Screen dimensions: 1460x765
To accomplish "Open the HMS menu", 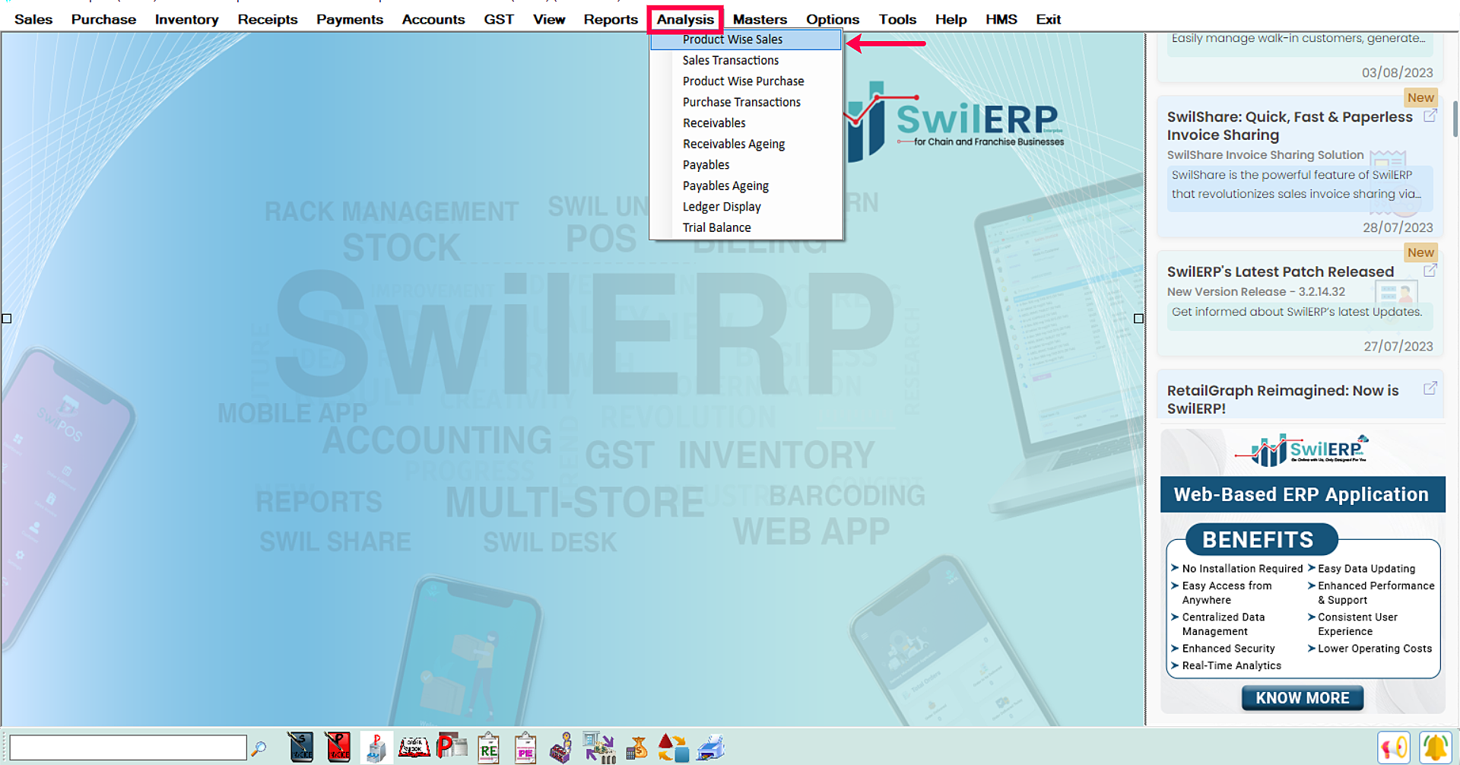I will point(1001,19).
